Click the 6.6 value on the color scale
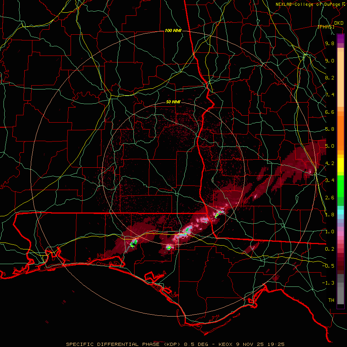Viewport: 347px width, 347px height. pos(330,112)
